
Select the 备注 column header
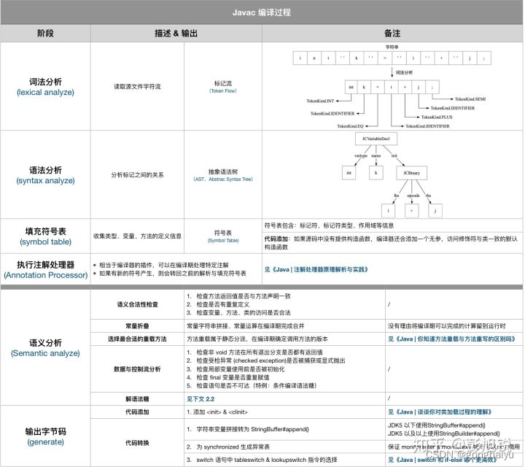point(392,33)
